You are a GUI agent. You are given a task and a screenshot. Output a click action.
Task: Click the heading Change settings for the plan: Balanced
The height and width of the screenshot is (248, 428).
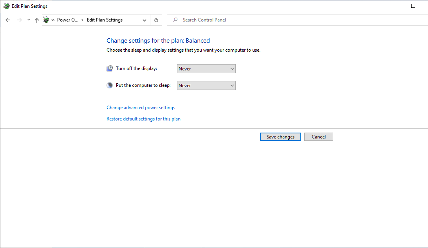tap(158, 41)
